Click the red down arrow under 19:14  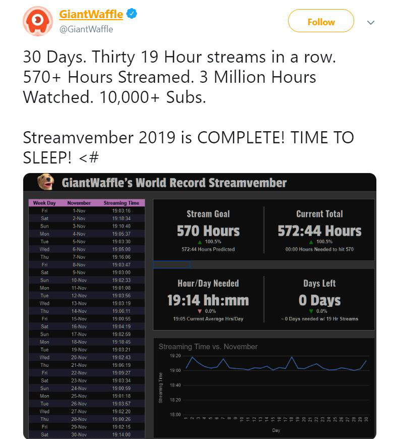coord(200,311)
